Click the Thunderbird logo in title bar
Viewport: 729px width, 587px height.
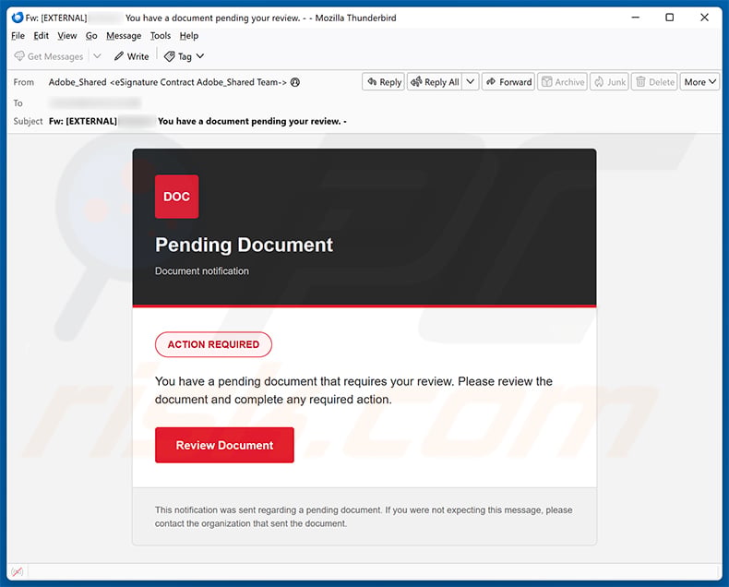pyautogui.click(x=18, y=18)
